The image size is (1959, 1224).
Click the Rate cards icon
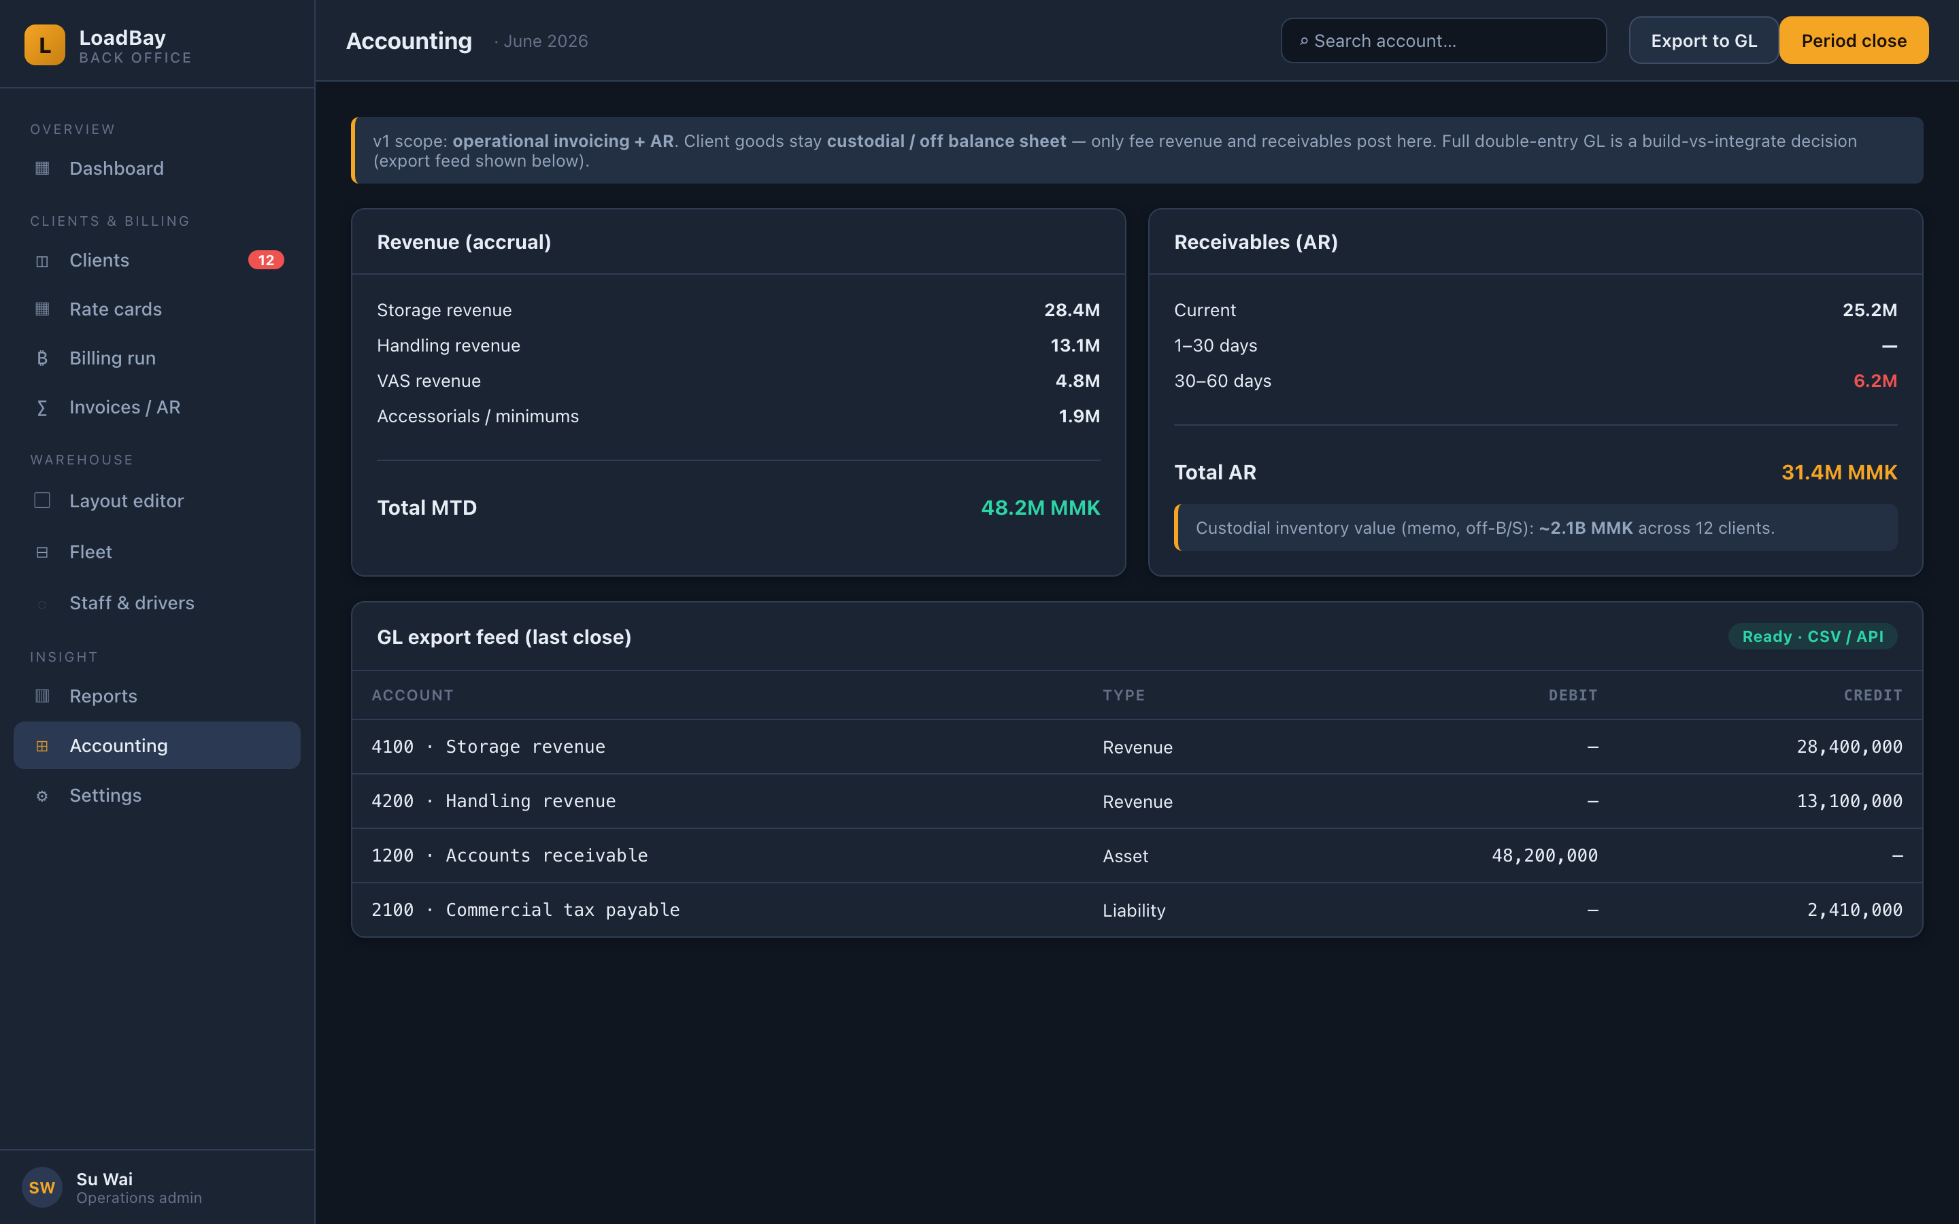coord(42,309)
